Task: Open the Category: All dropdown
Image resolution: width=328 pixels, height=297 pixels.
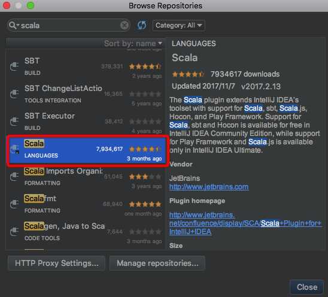Action: (178, 26)
